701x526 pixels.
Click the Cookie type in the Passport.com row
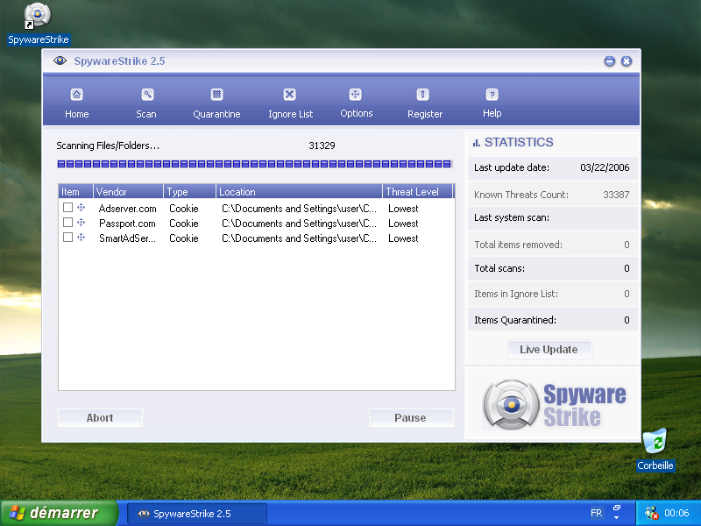(x=184, y=224)
